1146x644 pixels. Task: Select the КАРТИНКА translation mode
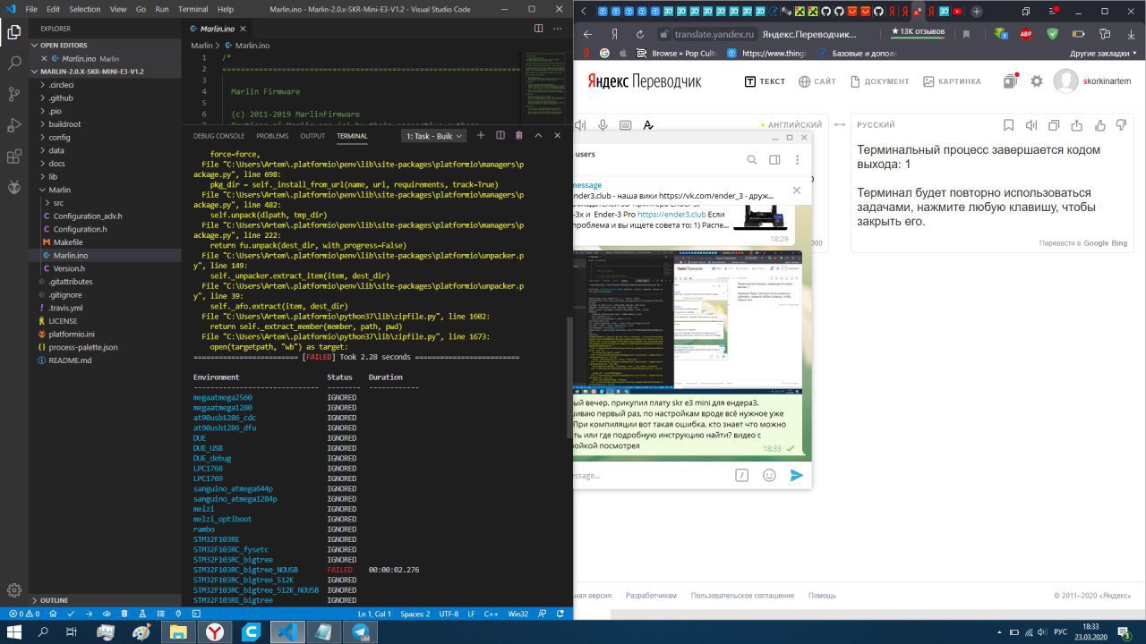(952, 81)
